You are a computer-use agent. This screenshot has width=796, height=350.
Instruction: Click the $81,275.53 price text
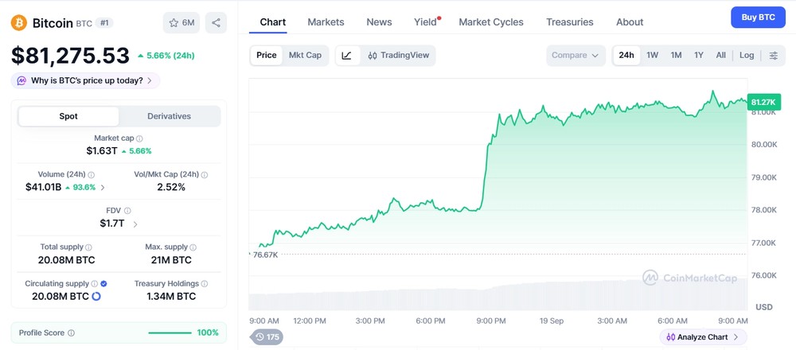pyautogui.click(x=70, y=56)
